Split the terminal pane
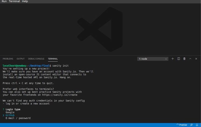201x127 pixels. [179, 59]
